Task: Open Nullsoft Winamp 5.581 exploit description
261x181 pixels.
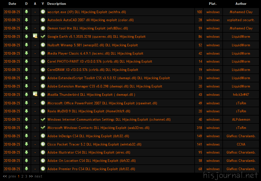Action: (x=92, y=45)
